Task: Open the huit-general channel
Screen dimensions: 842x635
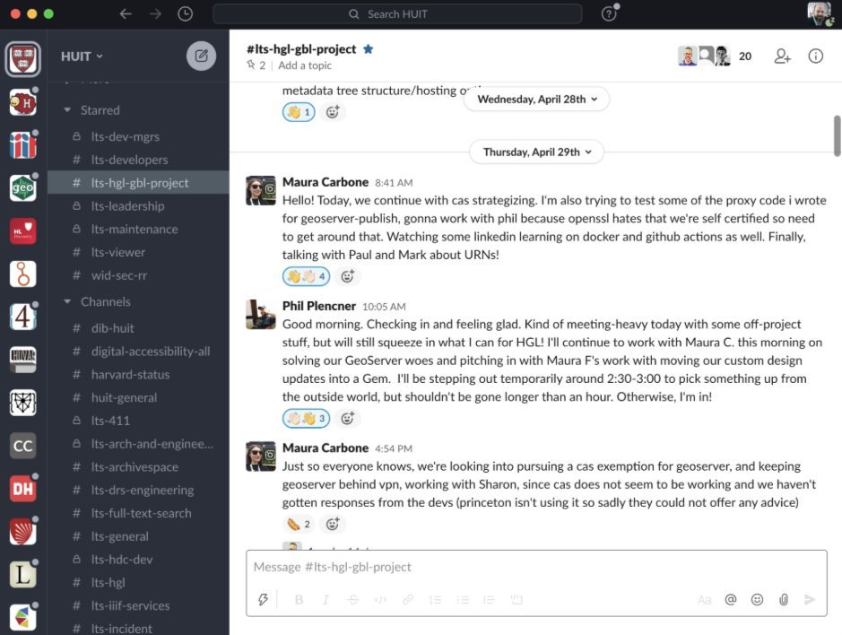Action: click(139, 397)
